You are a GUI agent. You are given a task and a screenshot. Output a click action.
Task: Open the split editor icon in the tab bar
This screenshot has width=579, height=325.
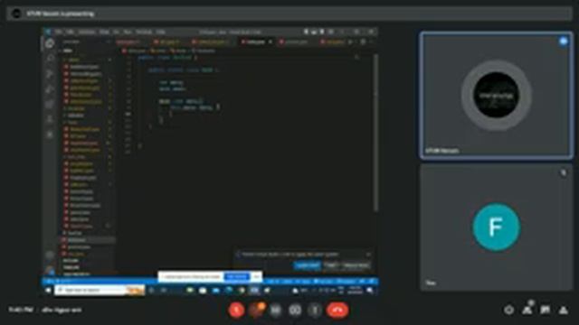pyautogui.click(x=363, y=42)
